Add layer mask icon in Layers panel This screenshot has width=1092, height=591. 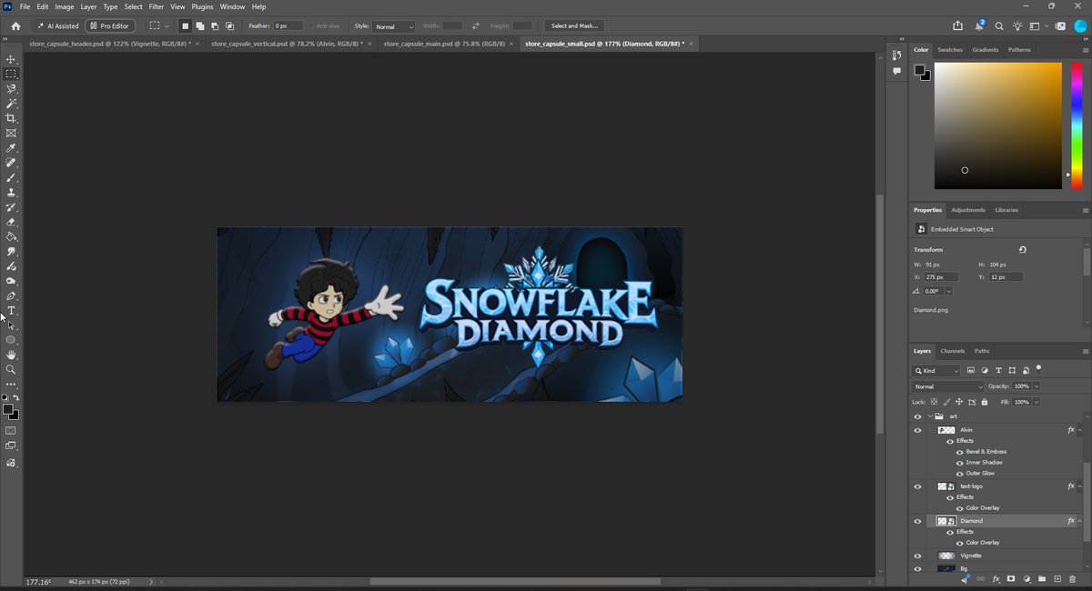click(x=1011, y=578)
